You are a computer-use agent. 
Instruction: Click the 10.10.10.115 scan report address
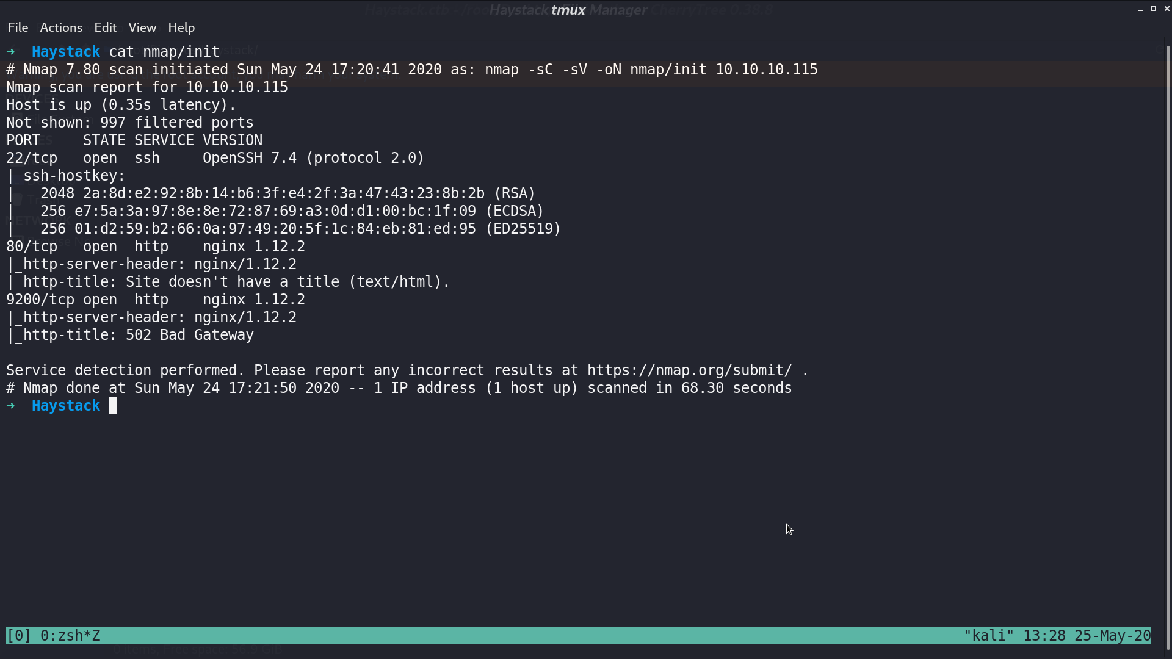pyautogui.click(x=237, y=87)
